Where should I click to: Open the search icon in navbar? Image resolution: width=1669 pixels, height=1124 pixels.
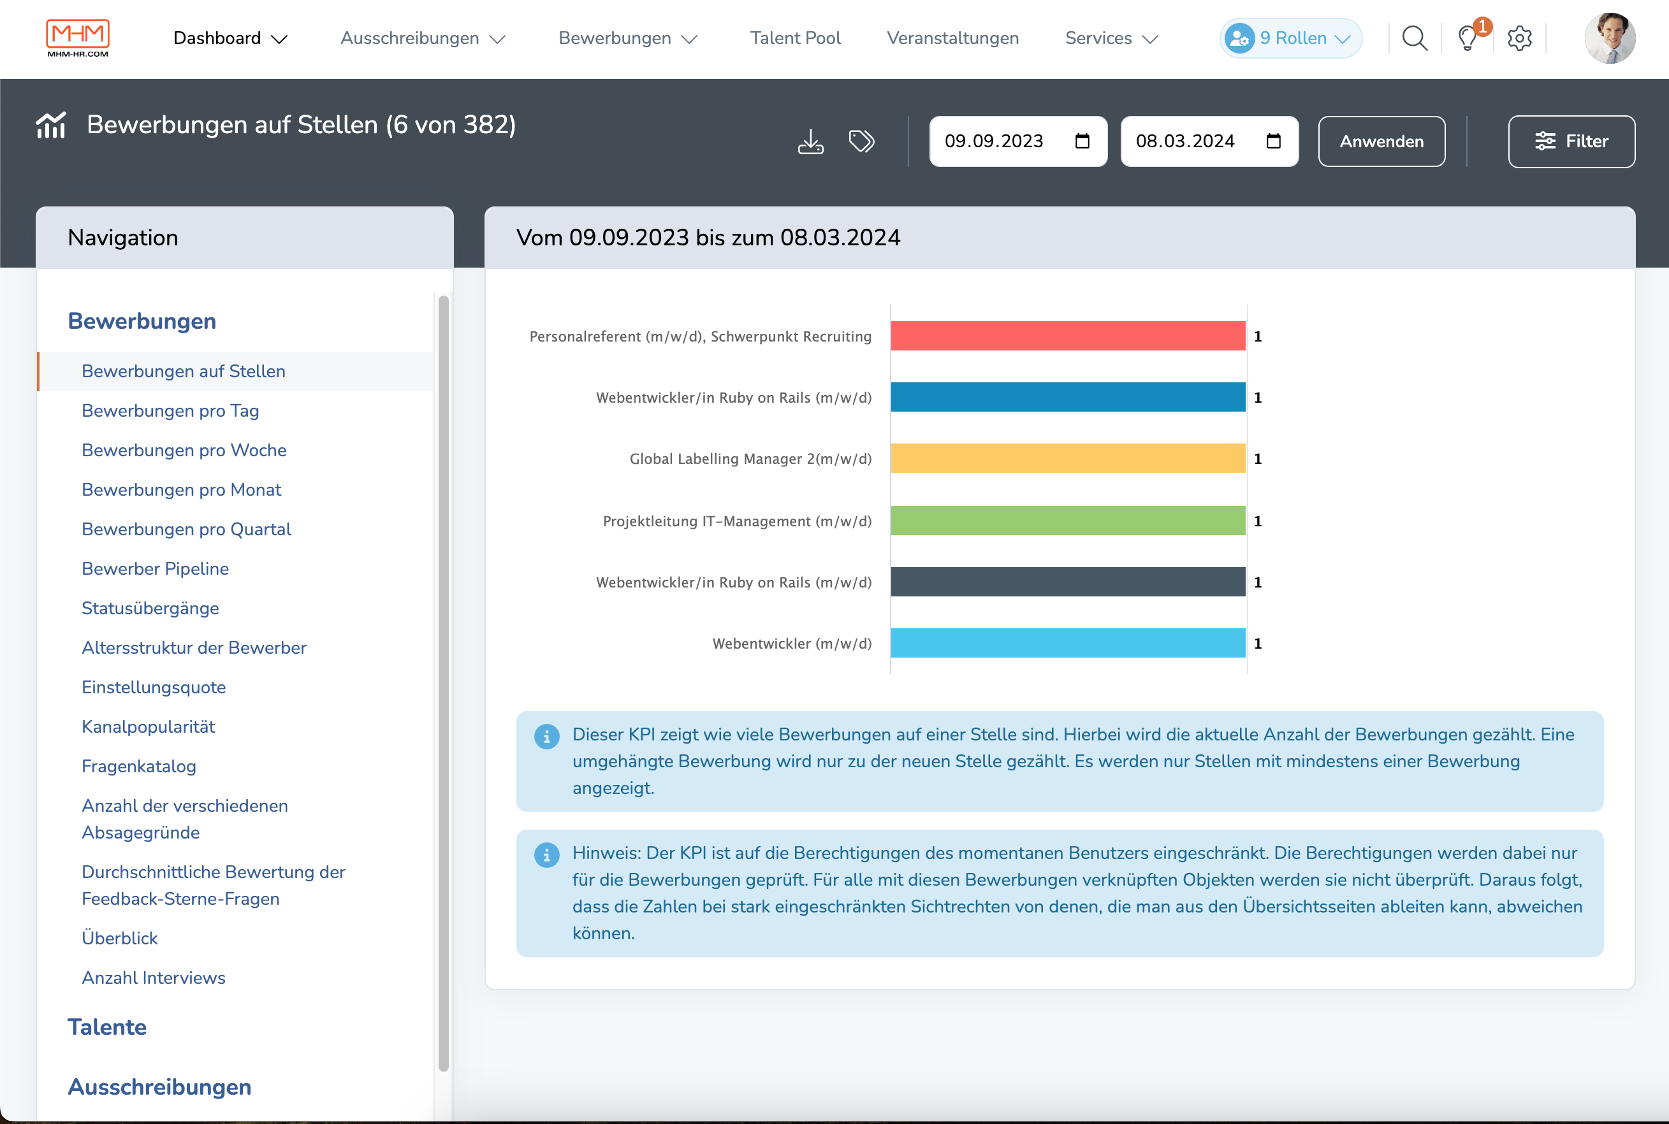click(1415, 38)
